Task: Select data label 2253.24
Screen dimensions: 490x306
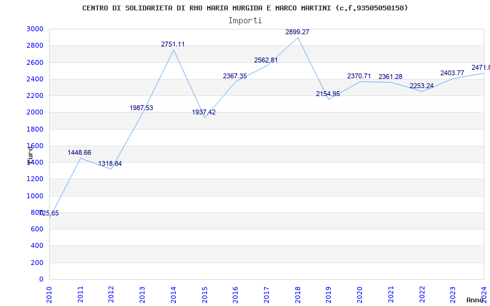Action: pyautogui.click(x=421, y=86)
